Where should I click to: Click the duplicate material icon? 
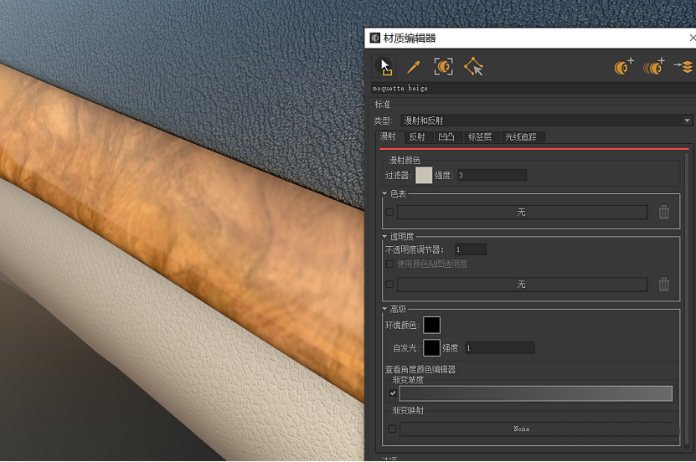coord(653,67)
